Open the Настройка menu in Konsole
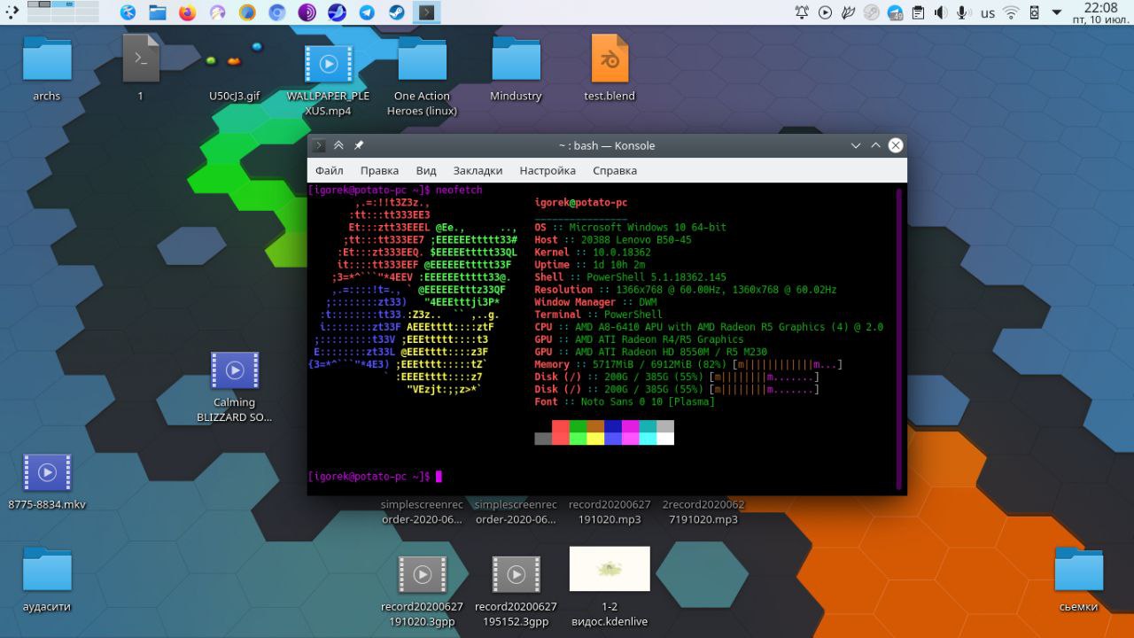Viewport: 1134px width, 638px height. coord(548,170)
